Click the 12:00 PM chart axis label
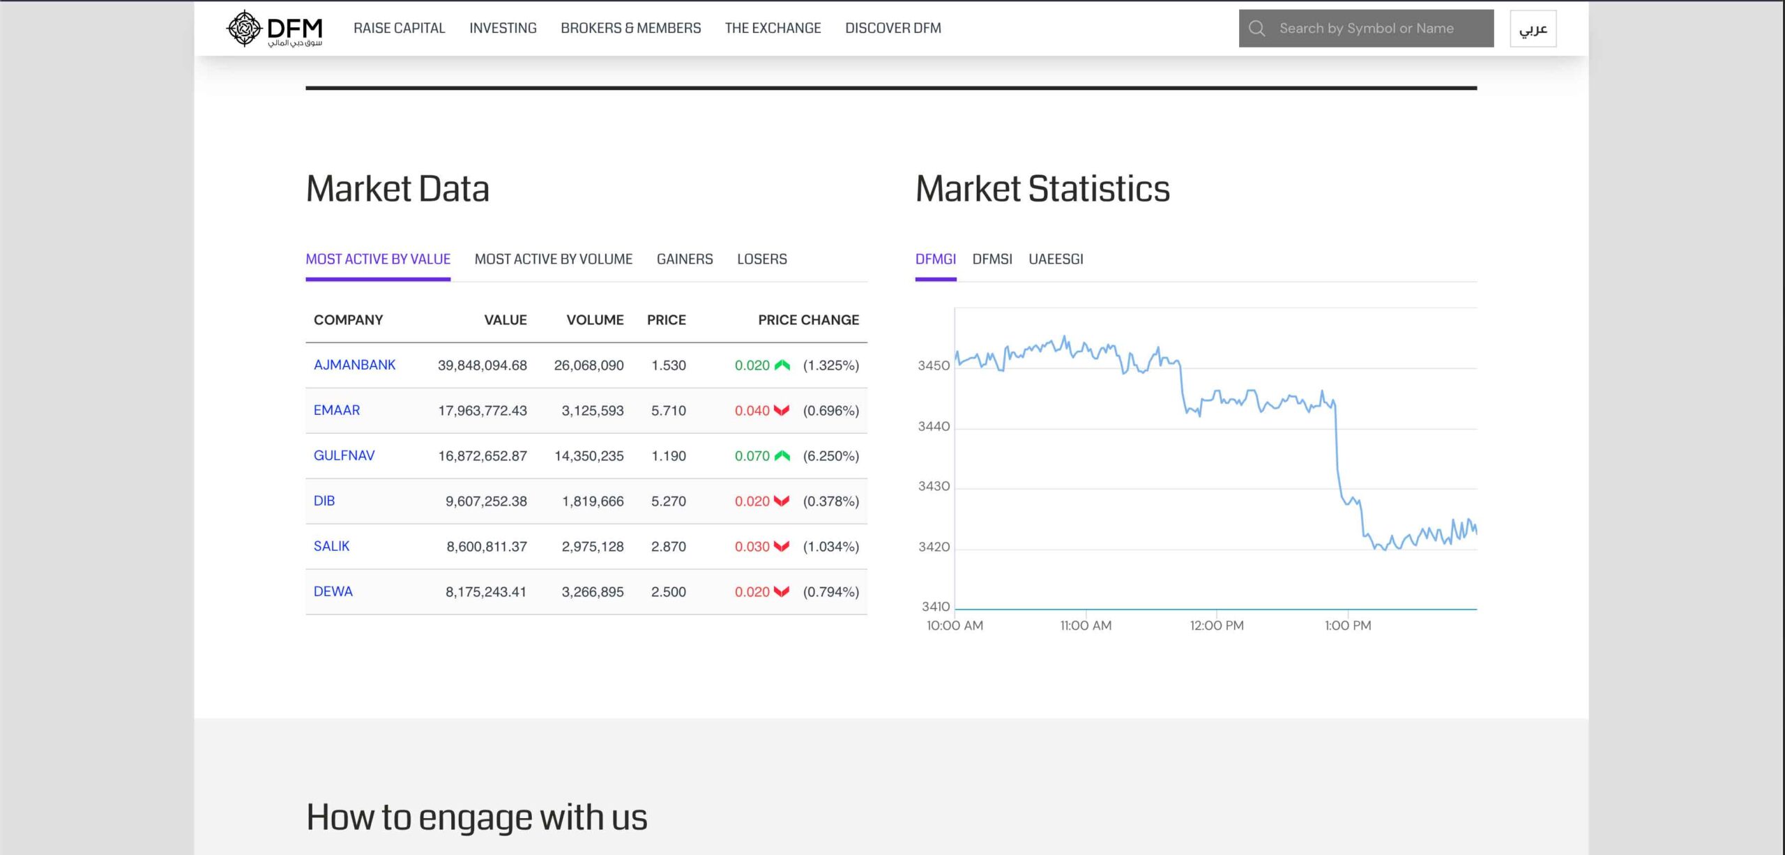This screenshot has height=855, width=1785. tap(1217, 626)
